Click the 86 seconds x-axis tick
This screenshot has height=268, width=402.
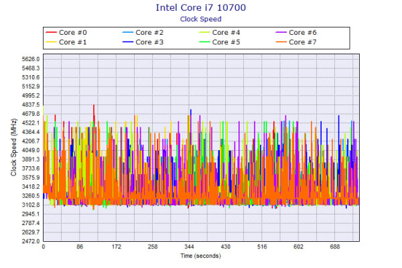pyautogui.click(x=80, y=247)
